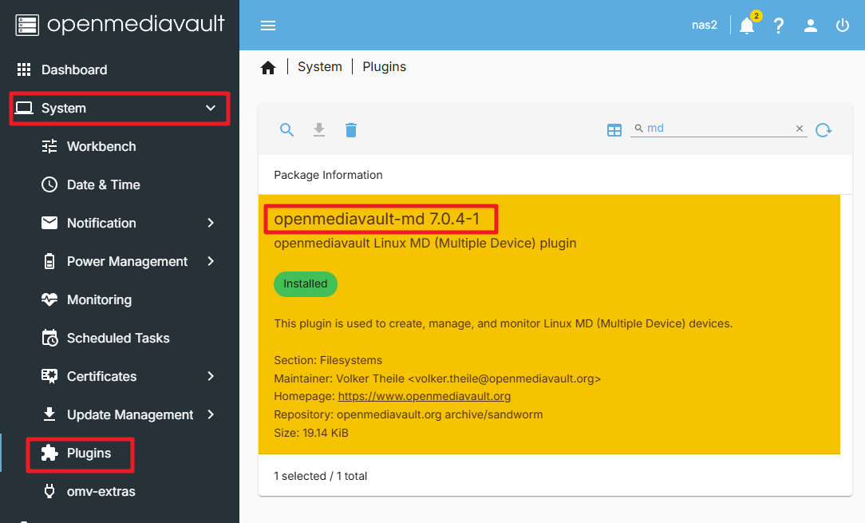
Task: Click the green Installed badge
Action: coord(306,284)
